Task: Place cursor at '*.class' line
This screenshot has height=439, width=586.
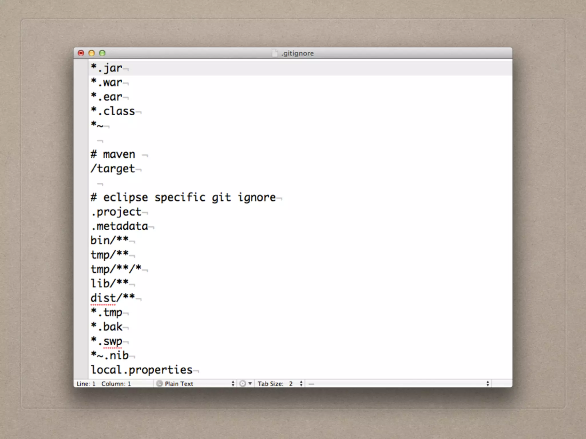Action: coord(113,111)
